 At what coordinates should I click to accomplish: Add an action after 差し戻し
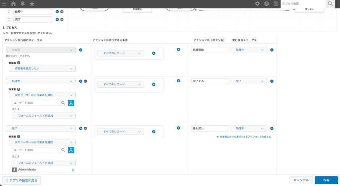coord(272,128)
